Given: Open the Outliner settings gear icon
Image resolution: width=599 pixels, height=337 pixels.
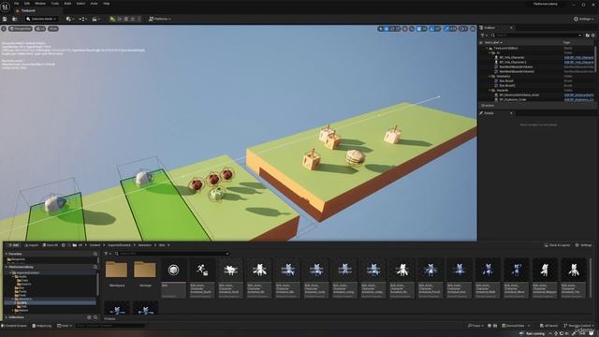Looking at the screenshot, I should pyautogui.click(x=593, y=36).
